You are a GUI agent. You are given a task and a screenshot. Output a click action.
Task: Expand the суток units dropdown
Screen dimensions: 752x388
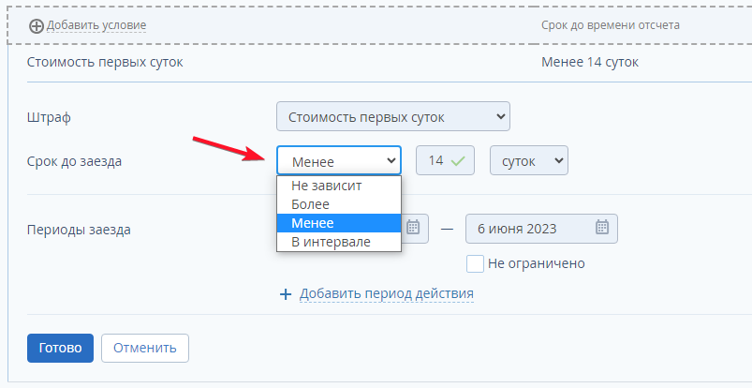(x=528, y=161)
